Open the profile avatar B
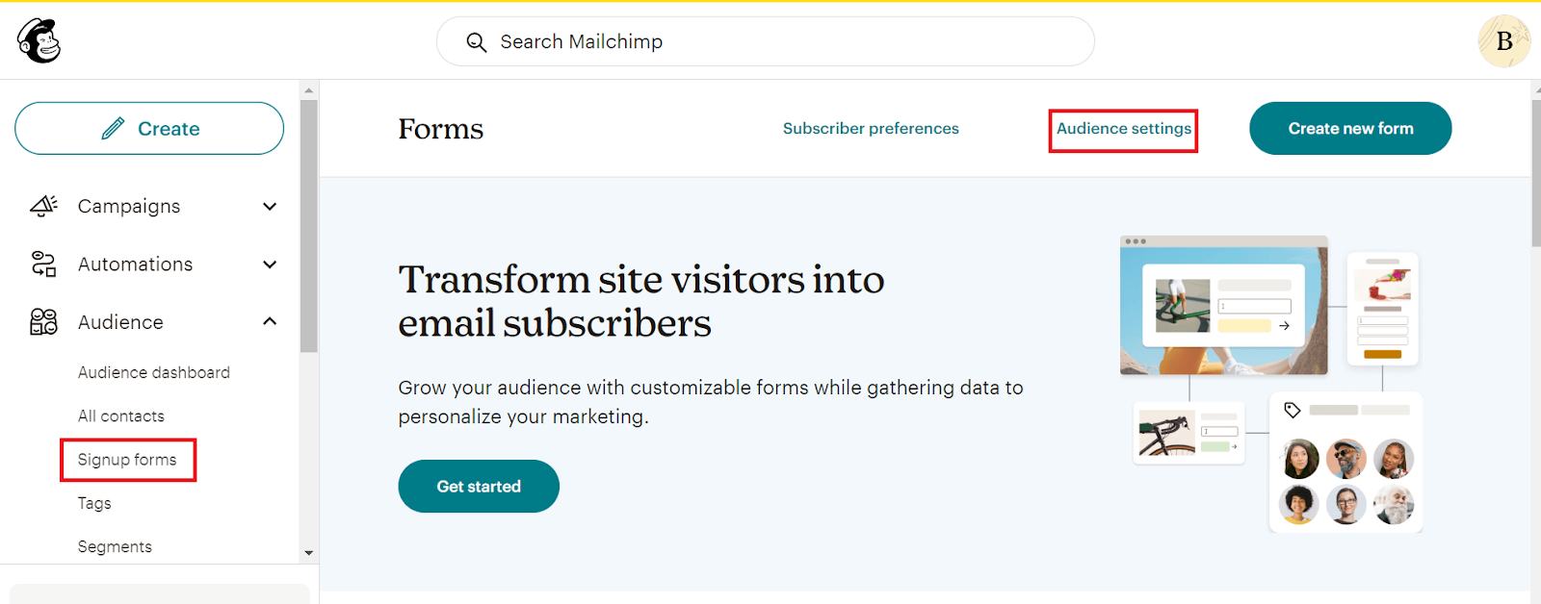 [x=1503, y=41]
